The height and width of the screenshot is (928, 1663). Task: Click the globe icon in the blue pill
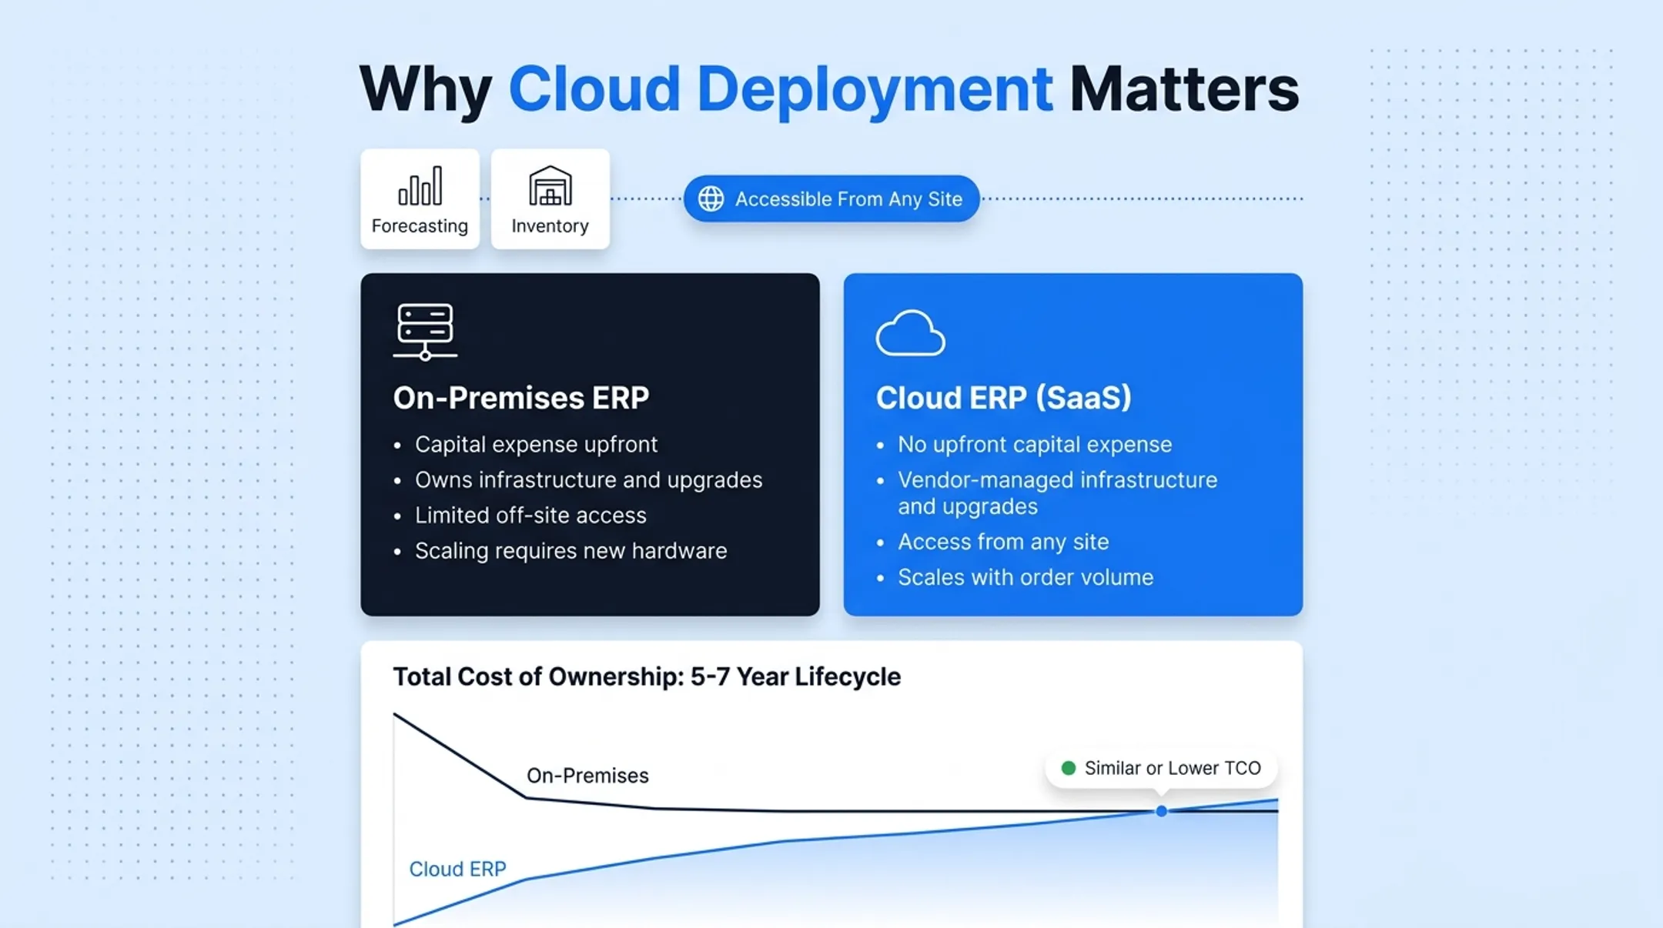pyautogui.click(x=711, y=199)
